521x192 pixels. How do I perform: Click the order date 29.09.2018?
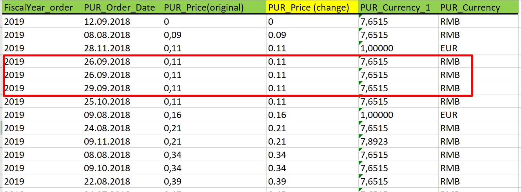pyautogui.click(x=107, y=88)
